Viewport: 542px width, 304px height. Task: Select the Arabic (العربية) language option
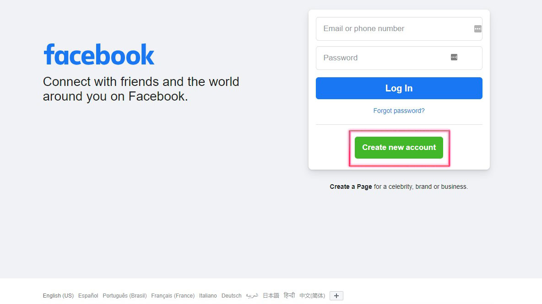click(x=252, y=296)
